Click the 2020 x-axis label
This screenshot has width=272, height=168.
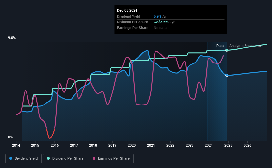coord(132,145)
